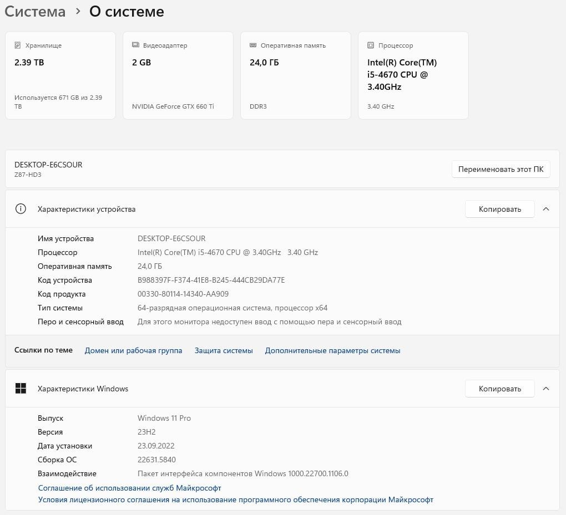Click the Версия row label
The width and height of the screenshot is (566, 515).
pyautogui.click(x=50, y=432)
